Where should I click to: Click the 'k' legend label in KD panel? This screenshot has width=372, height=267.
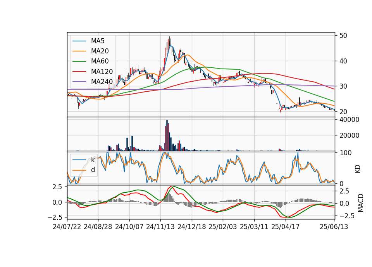point(93,160)
